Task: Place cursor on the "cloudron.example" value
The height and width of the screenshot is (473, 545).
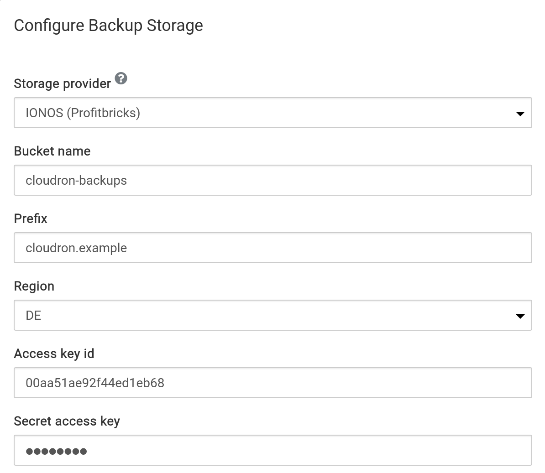Action: (x=76, y=248)
